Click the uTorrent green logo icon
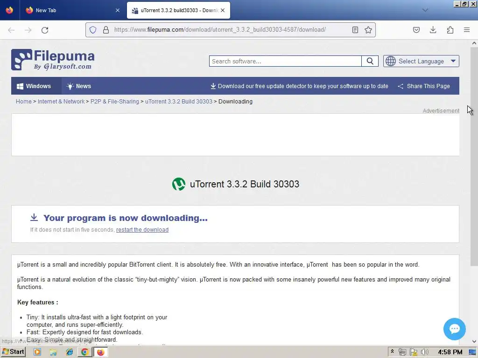 coord(179,184)
